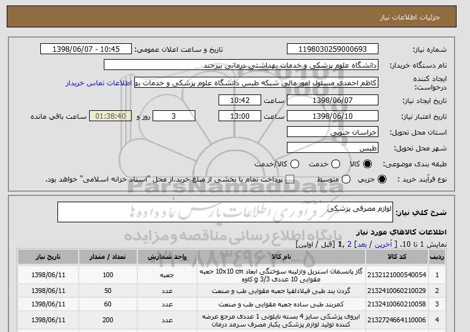Viewport: 470px width, 332px height.
Task: Click column header واحد شمارش
Action: click(x=167, y=257)
